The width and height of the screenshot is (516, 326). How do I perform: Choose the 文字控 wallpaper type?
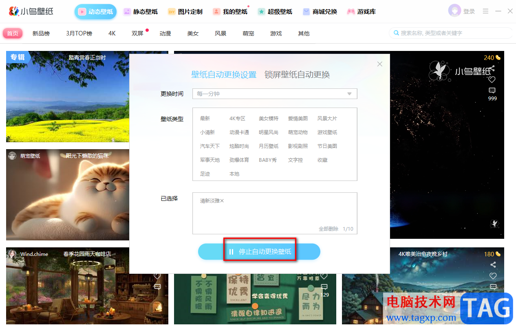point(295,160)
